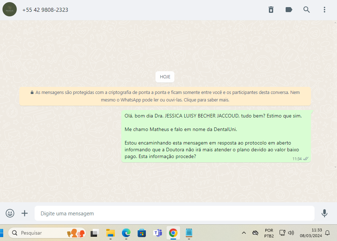Expand hidden system tray icons chevron
Image resolution: width=337 pixels, height=241 pixels.
pos(244,233)
